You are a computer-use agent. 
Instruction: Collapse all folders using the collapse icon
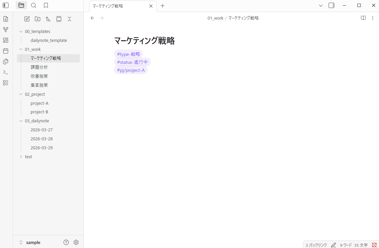pos(69,19)
